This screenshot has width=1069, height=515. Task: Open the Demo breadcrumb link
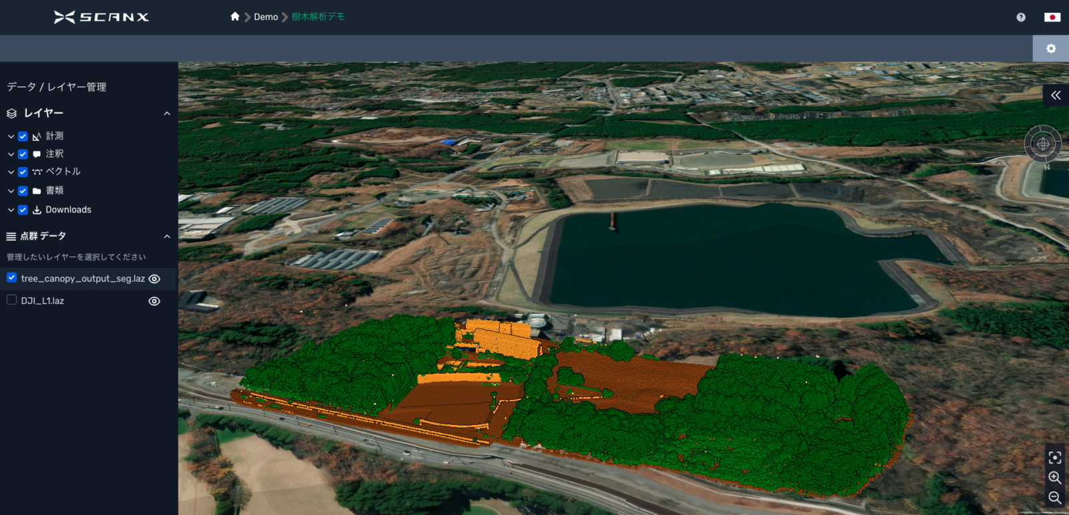266,17
